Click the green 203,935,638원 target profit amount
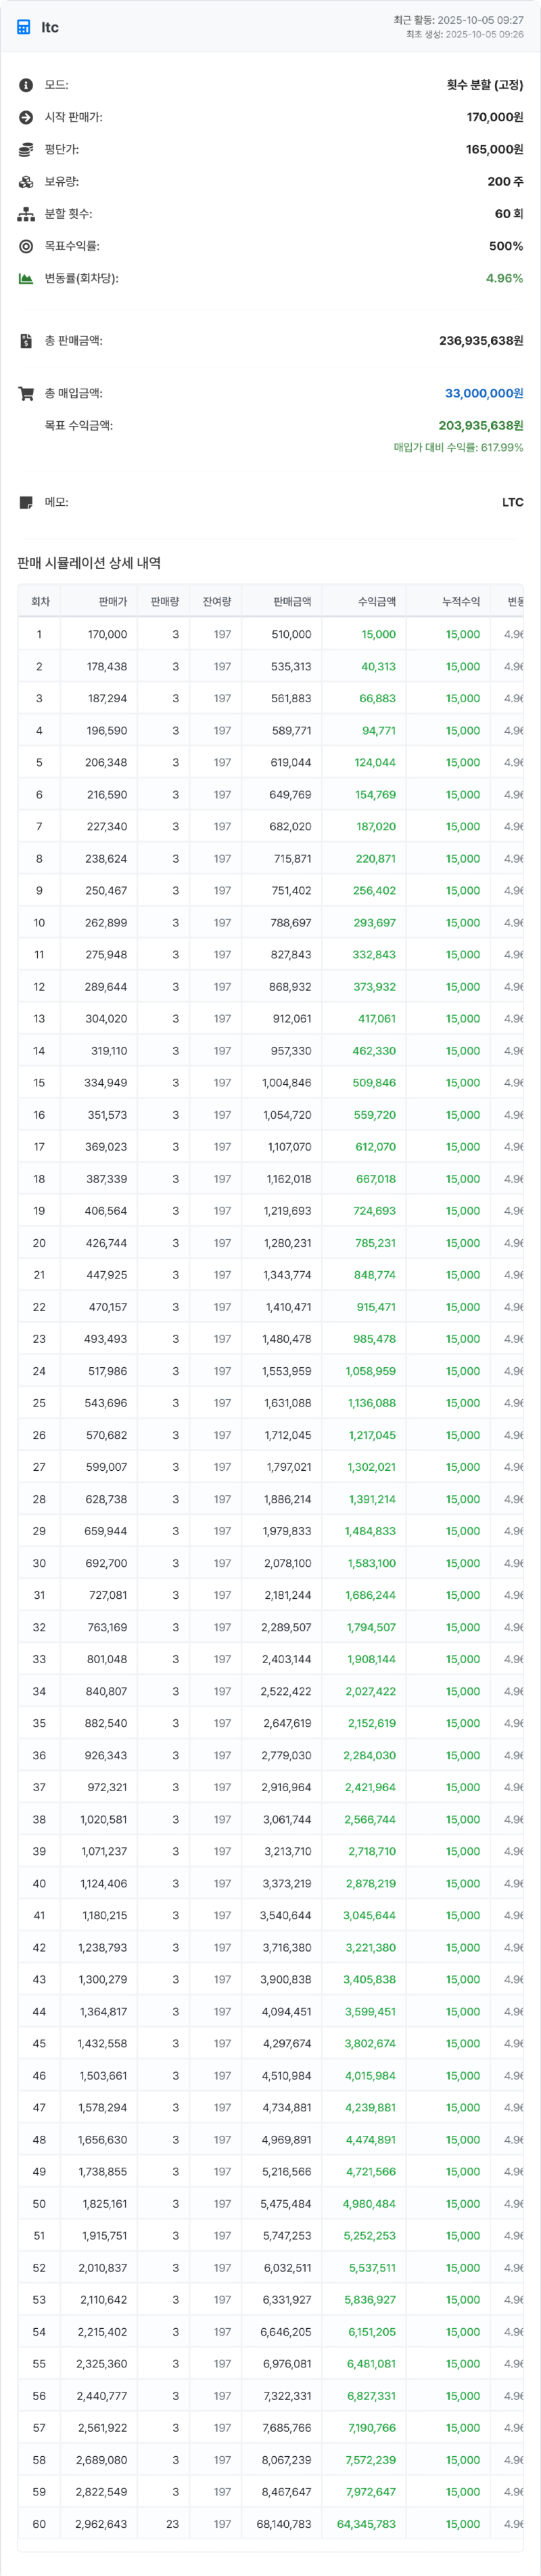The width and height of the screenshot is (541, 2576). (481, 425)
